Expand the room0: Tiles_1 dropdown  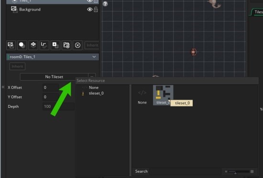[94, 57]
